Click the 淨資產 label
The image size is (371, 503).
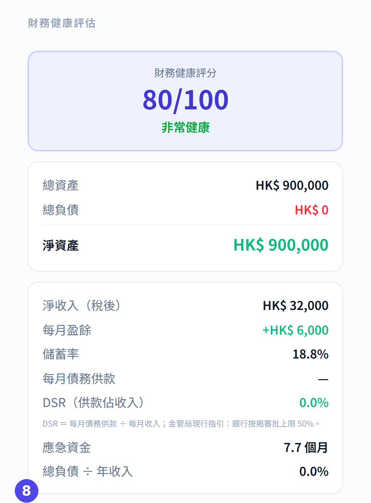(x=60, y=246)
